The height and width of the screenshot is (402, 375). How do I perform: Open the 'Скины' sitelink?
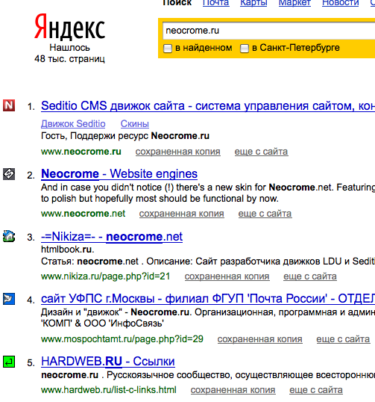(135, 124)
